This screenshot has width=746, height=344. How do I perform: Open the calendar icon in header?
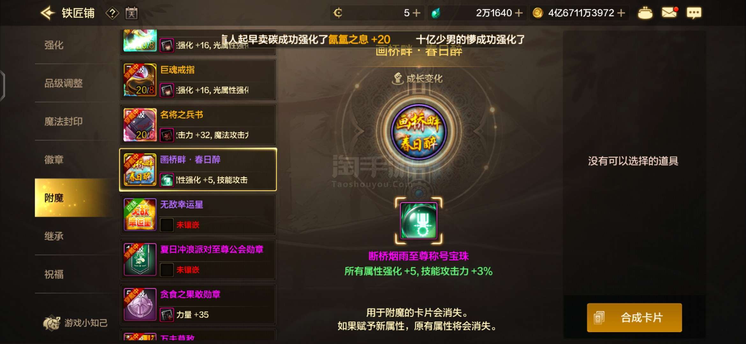(x=131, y=13)
